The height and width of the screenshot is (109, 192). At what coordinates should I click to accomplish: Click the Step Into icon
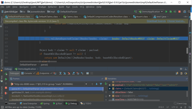tap(65, 73)
